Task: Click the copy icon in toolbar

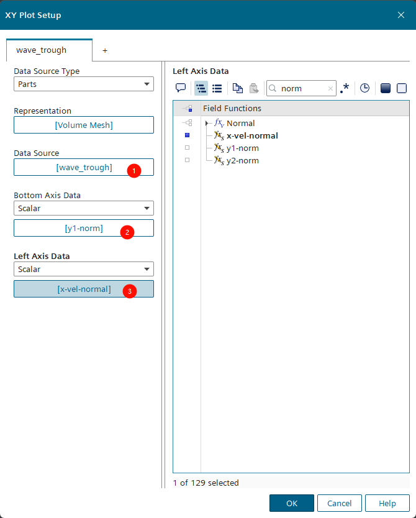Action: (238, 88)
